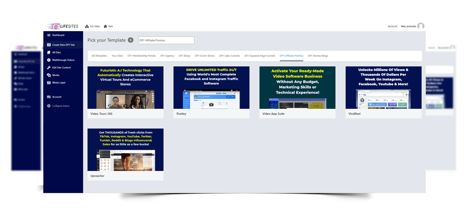
Task: Click the Account link in top bar
Action: click(393, 26)
